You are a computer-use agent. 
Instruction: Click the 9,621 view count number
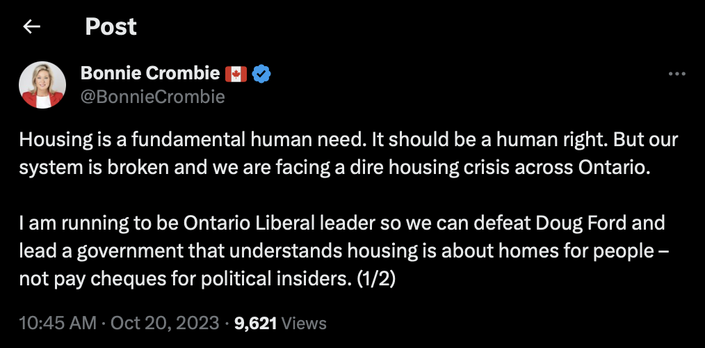(x=256, y=323)
